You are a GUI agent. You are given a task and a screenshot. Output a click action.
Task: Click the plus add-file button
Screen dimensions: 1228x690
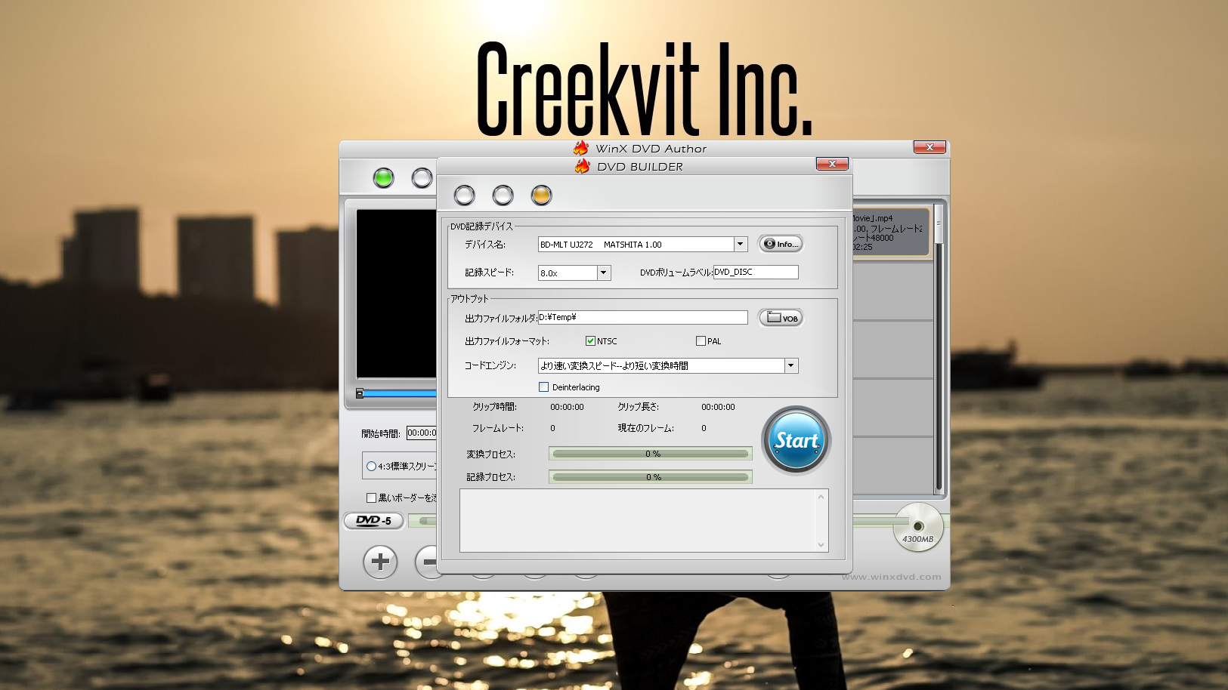380,562
